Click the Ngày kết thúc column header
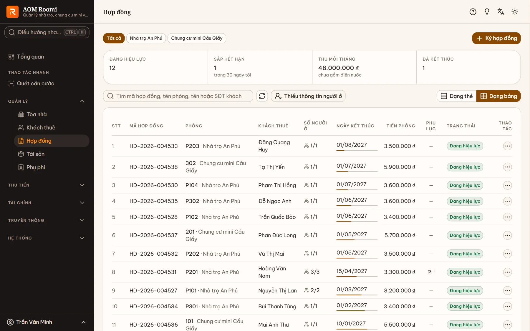Image resolution: width=530 pixels, height=331 pixels. [355, 126]
